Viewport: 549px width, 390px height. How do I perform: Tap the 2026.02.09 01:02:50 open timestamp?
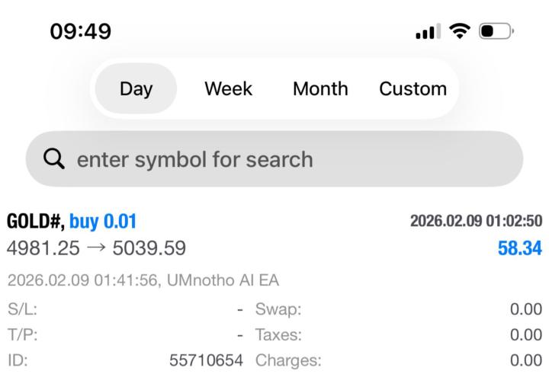(476, 222)
